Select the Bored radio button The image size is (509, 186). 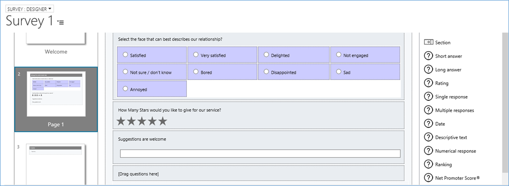(x=196, y=72)
